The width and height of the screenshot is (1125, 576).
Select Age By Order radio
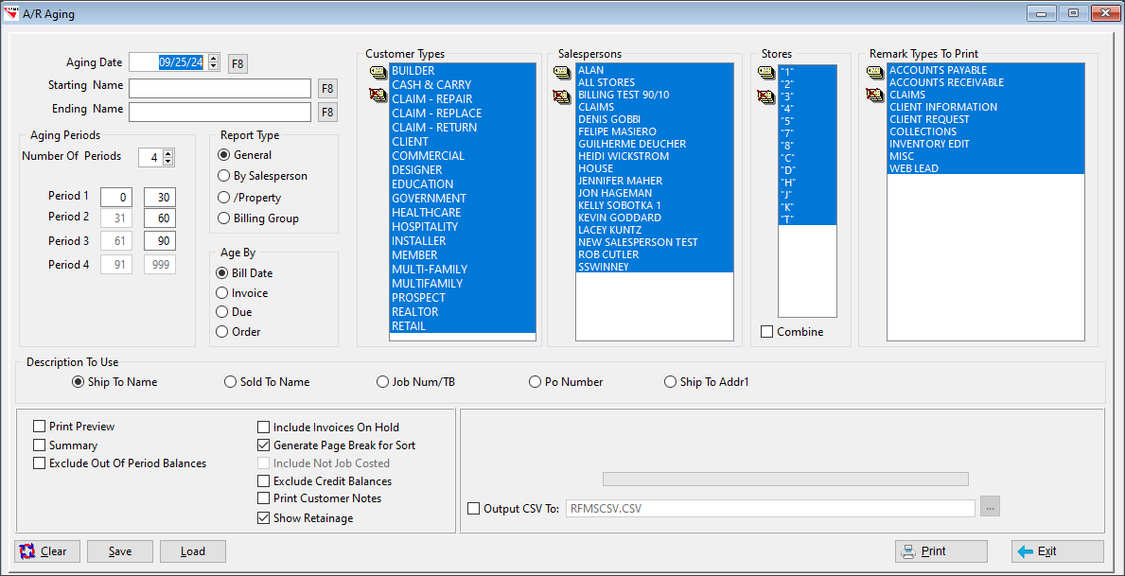point(223,332)
